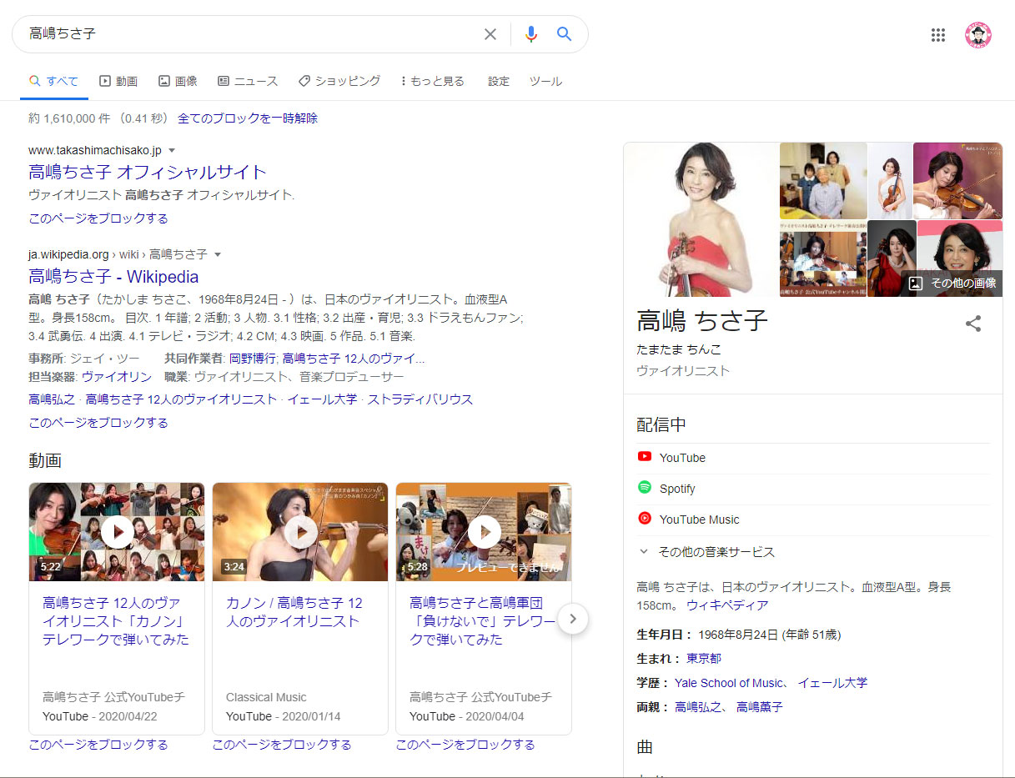This screenshot has height=778, width=1015.
Task: Open イェール大学 link in 学歴 row
Action: point(832,682)
